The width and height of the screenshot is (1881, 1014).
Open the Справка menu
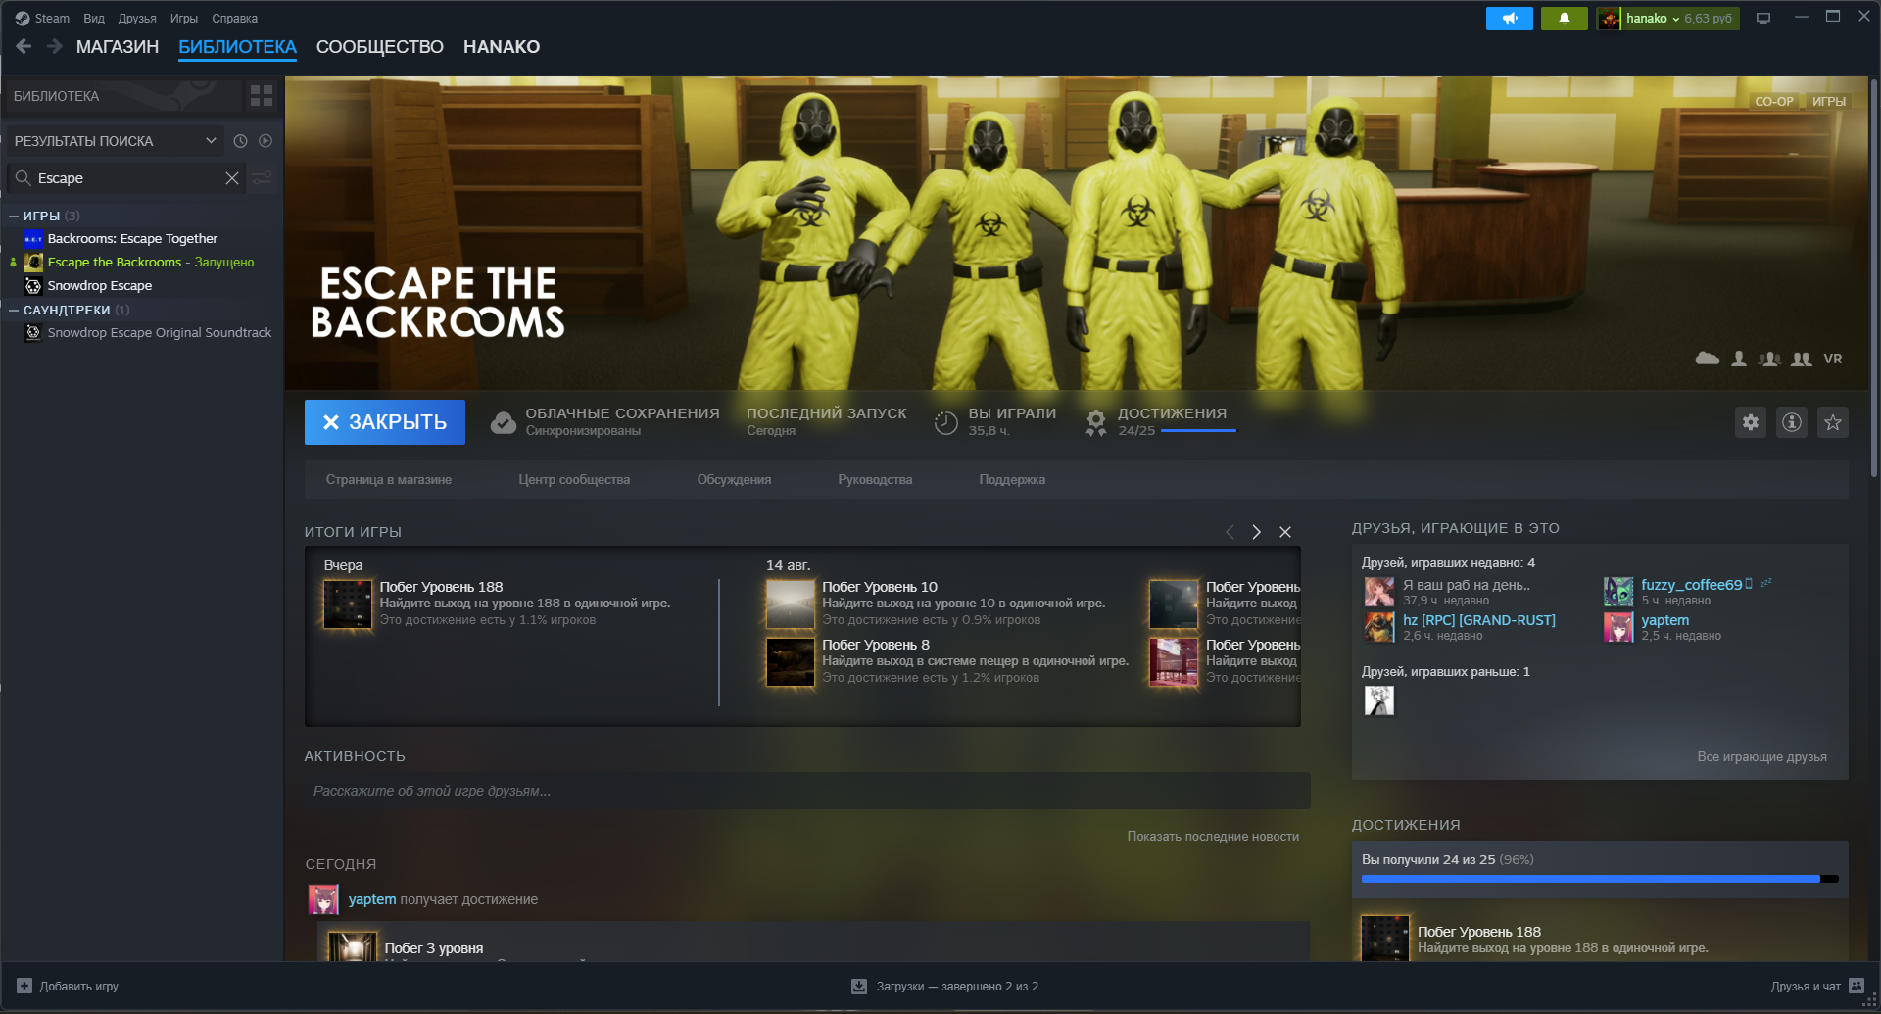tap(235, 19)
